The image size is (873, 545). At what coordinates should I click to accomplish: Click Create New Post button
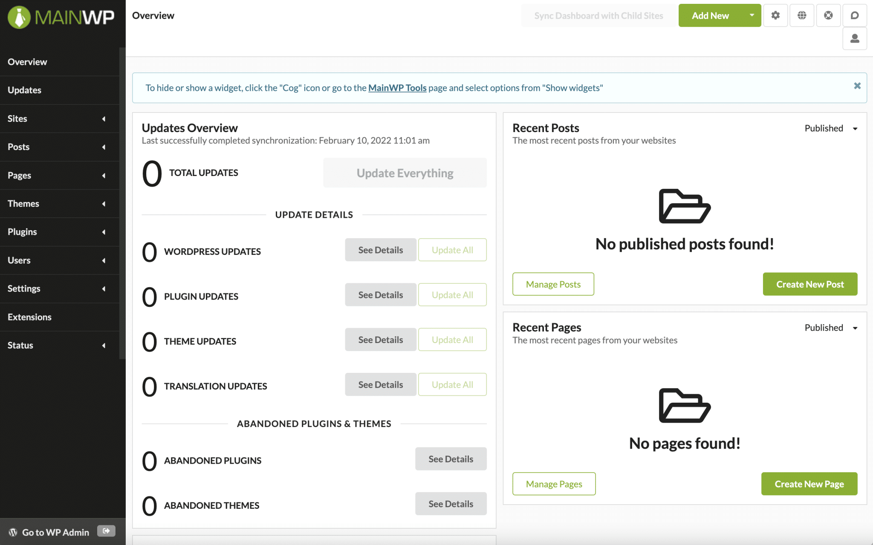tap(809, 284)
